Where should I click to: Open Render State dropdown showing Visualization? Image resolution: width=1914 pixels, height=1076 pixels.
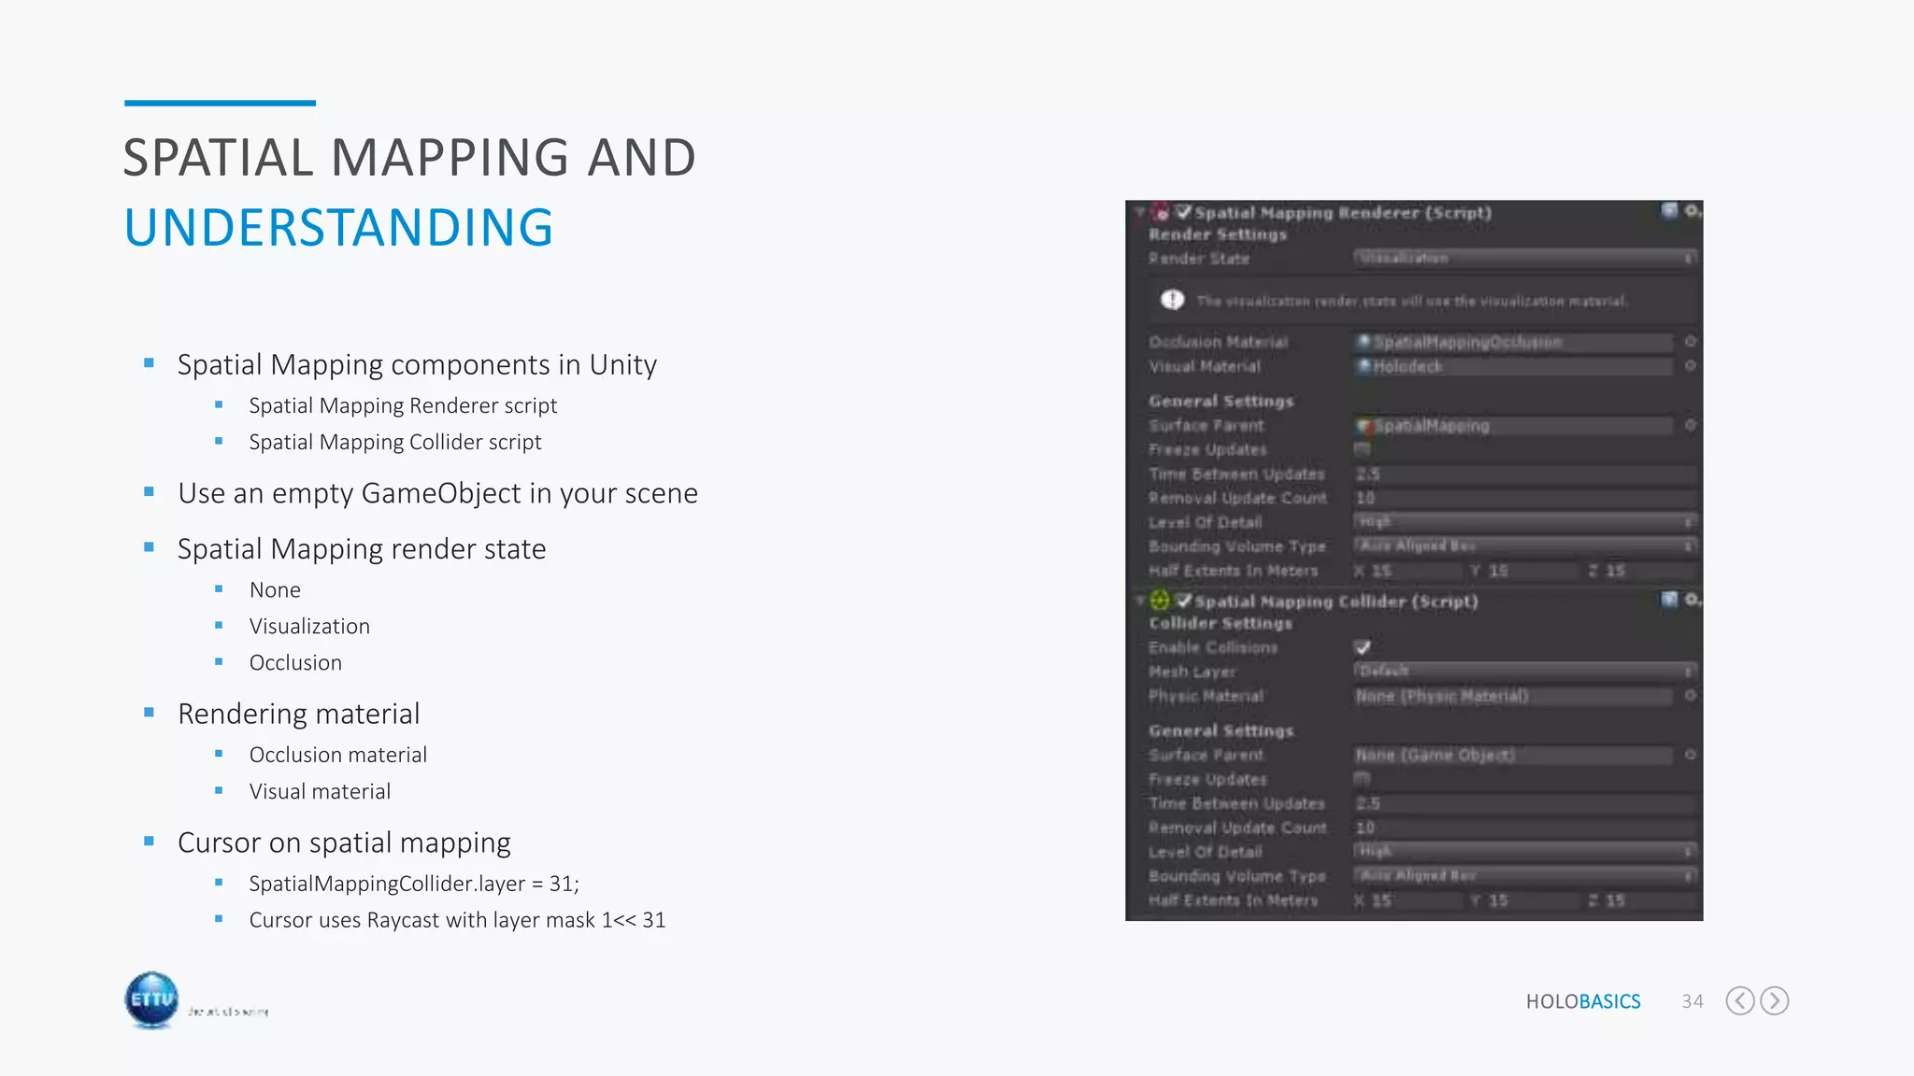click(1525, 259)
